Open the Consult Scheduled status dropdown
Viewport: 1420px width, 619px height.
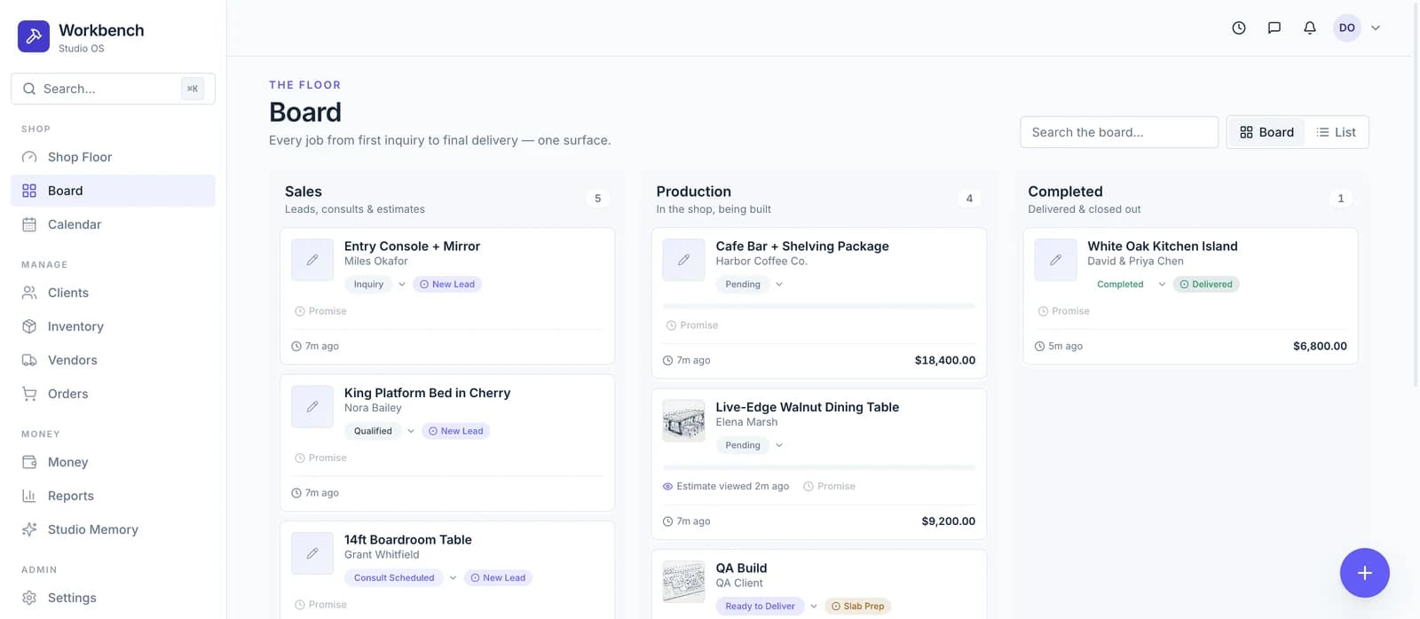point(401,578)
